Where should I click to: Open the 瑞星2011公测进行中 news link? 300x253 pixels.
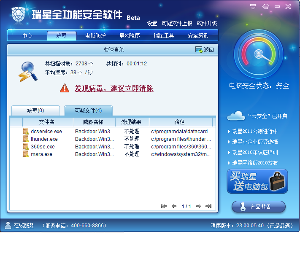pos(255,131)
